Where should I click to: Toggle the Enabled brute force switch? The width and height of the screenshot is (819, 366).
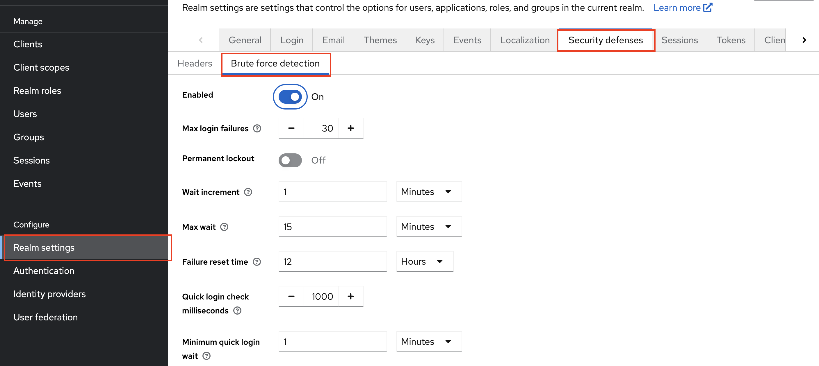tap(290, 96)
